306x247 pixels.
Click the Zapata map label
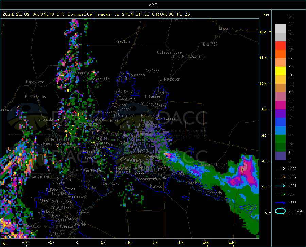pos(83,212)
